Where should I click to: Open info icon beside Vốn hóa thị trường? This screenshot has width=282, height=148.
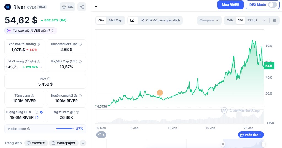pos(38,44)
